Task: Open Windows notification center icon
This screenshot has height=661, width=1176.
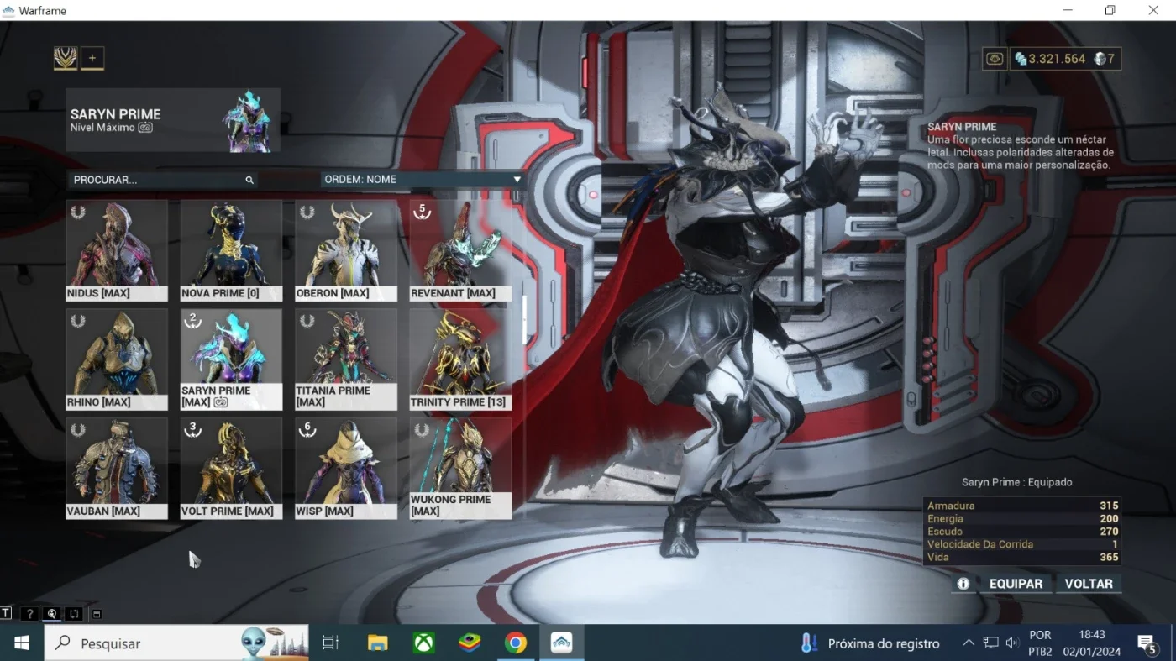Action: pyautogui.click(x=1147, y=644)
